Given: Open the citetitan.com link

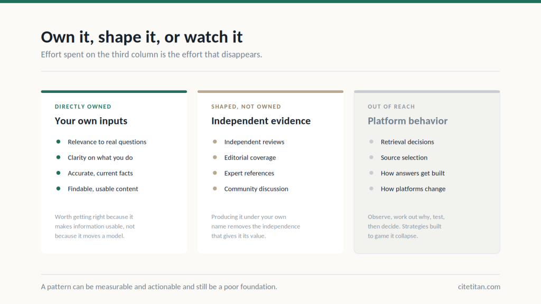Looking at the screenshot, I should click(x=479, y=287).
